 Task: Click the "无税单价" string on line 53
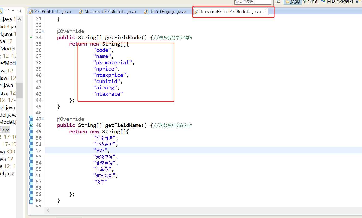105,157
